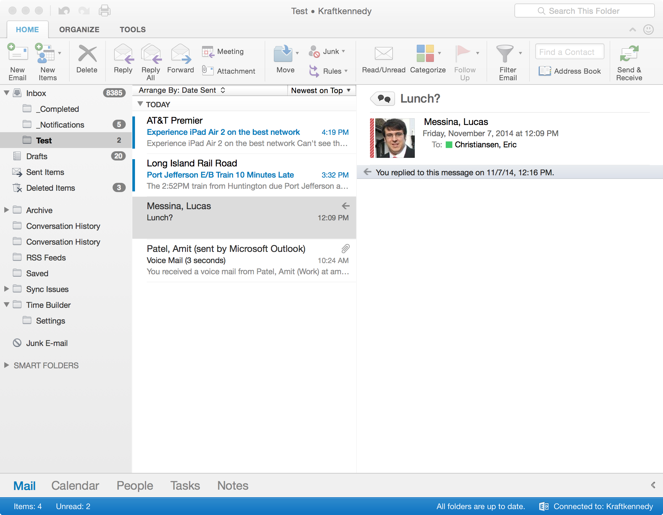
Task: Forward the Lunch? email
Action: click(180, 59)
